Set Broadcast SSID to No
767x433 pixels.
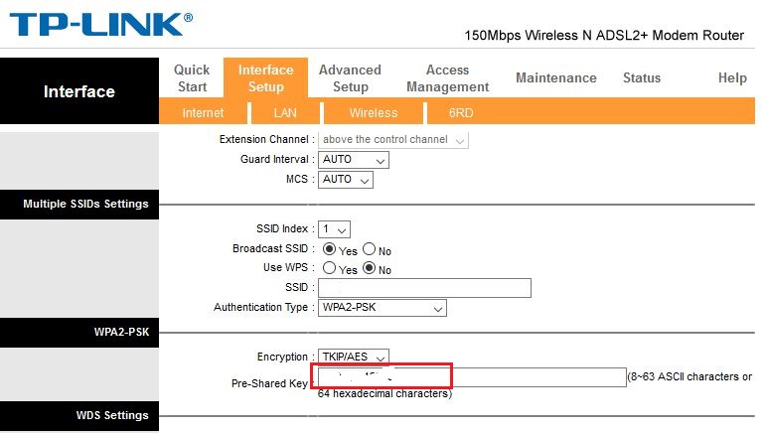point(370,250)
